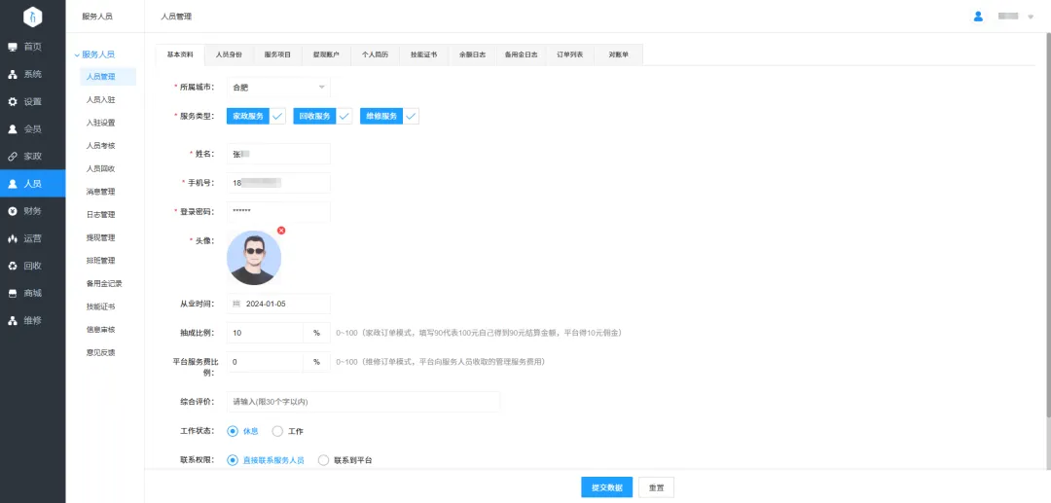Viewport: 1051px width, 503px height.
Task: Select the 财务 icon in sidebar
Action: coord(13,211)
